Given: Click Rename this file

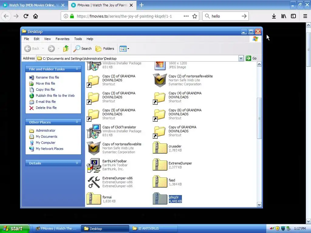Looking at the screenshot, I should pos(47,77).
